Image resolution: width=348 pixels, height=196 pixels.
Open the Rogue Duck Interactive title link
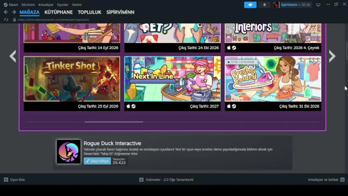(x=112, y=143)
